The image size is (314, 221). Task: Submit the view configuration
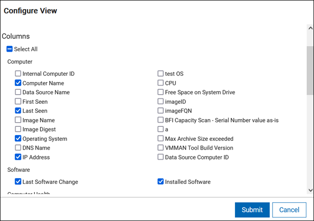[252, 210]
